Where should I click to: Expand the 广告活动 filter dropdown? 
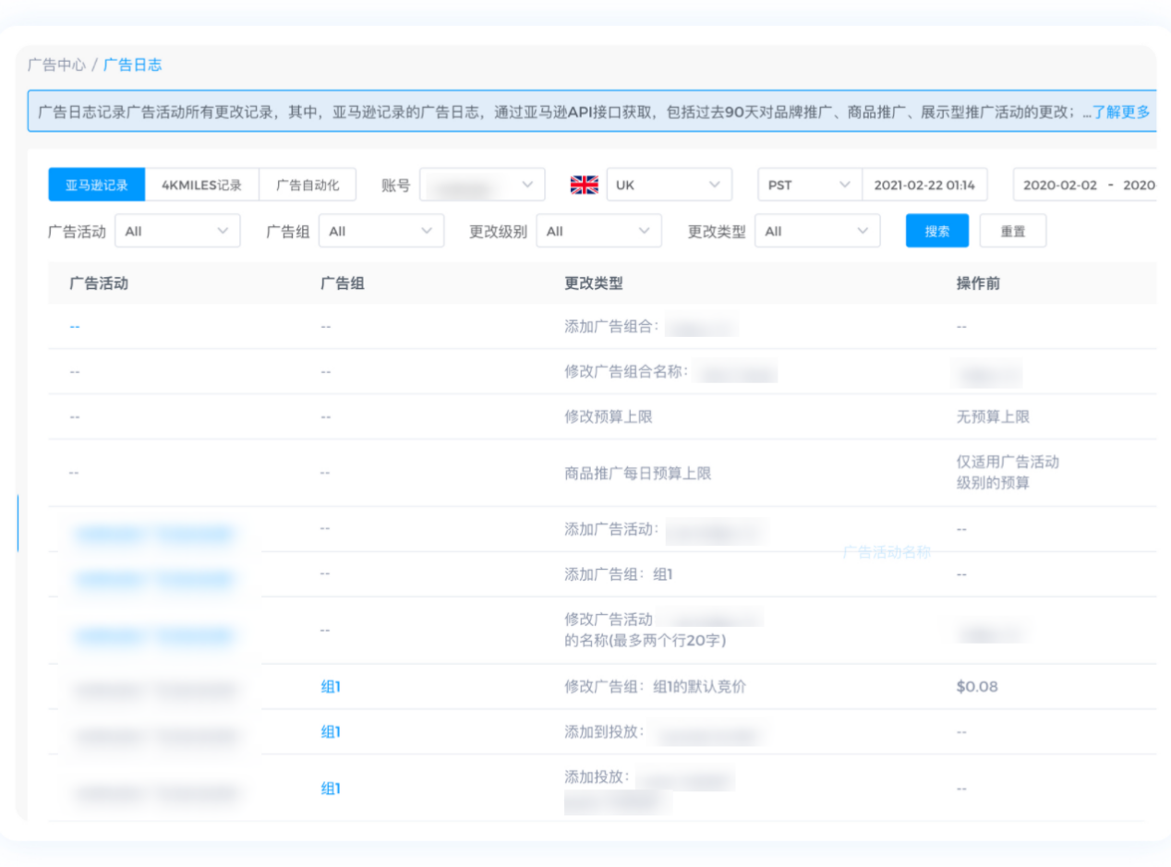coord(177,232)
